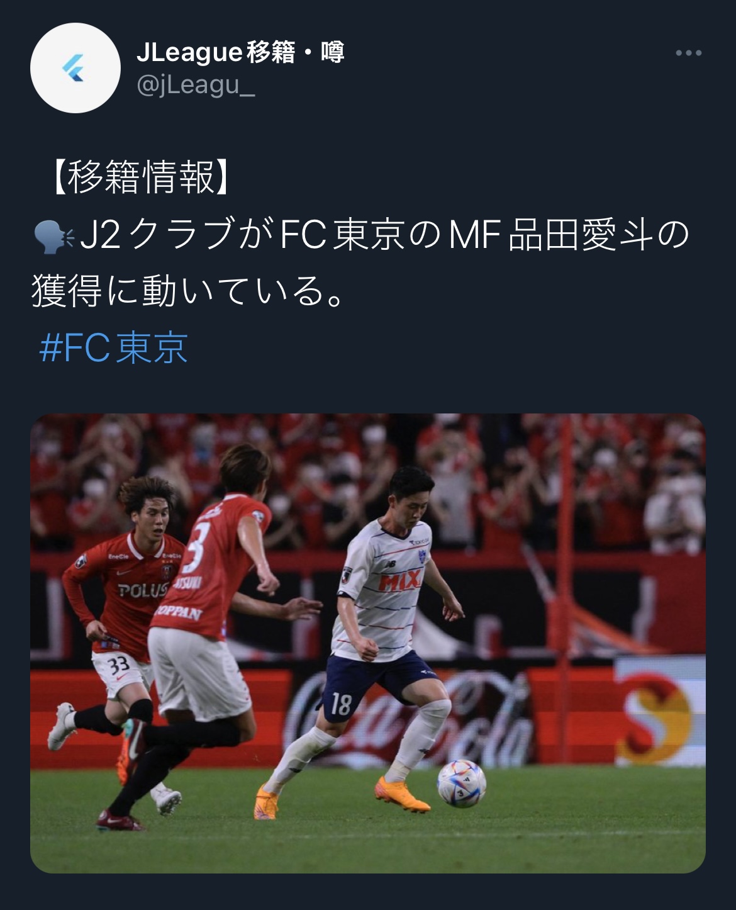Tap the JLeague移籍・噂 display name
Viewport: 736px width, 910px height.
pyautogui.click(x=240, y=53)
